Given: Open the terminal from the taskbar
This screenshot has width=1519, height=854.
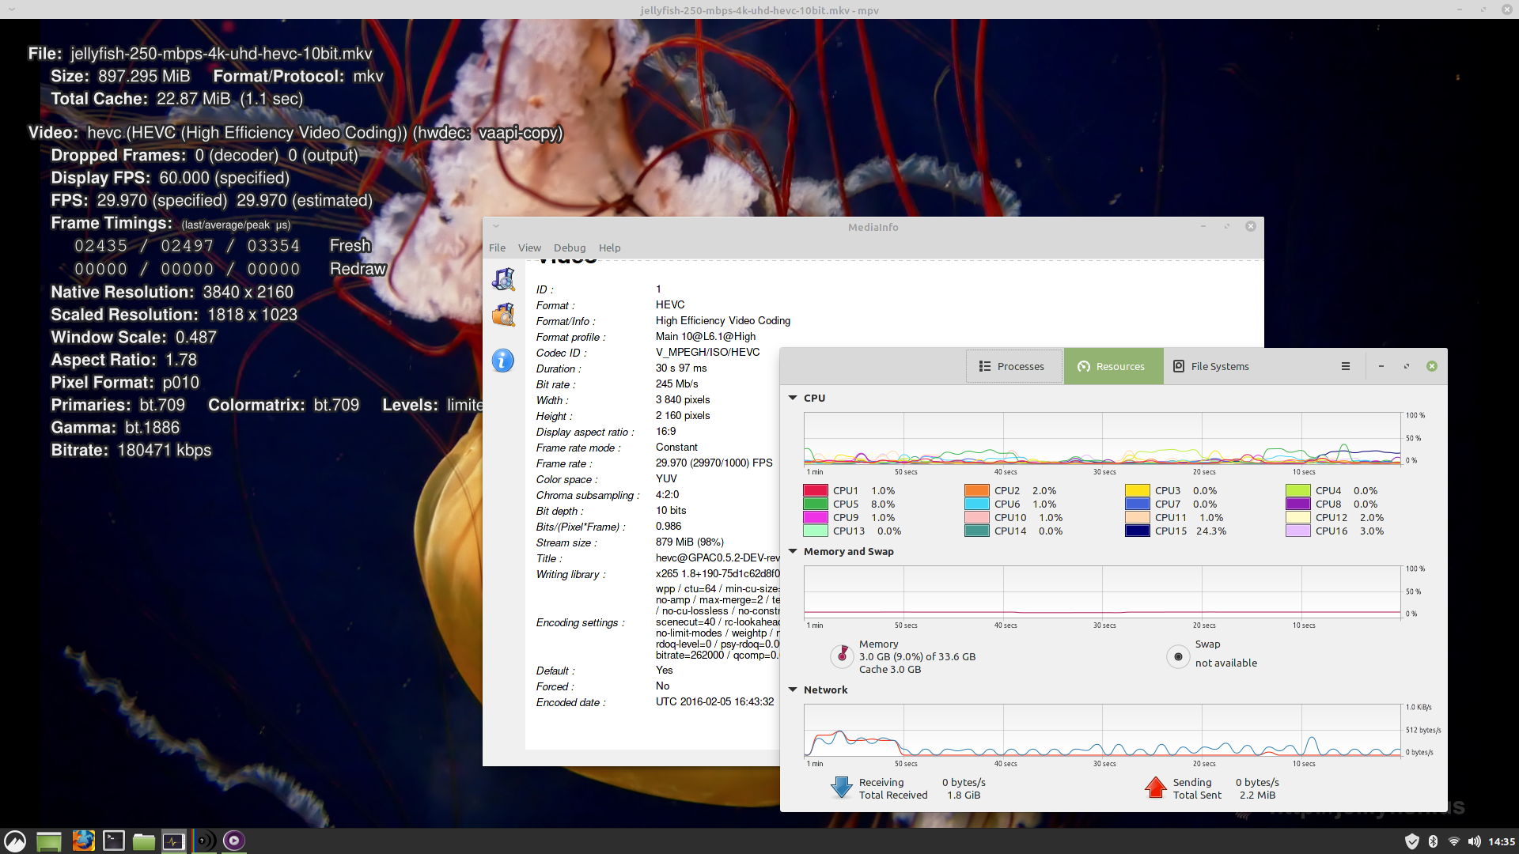Looking at the screenshot, I should pyautogui.click(x=114, y=841).
